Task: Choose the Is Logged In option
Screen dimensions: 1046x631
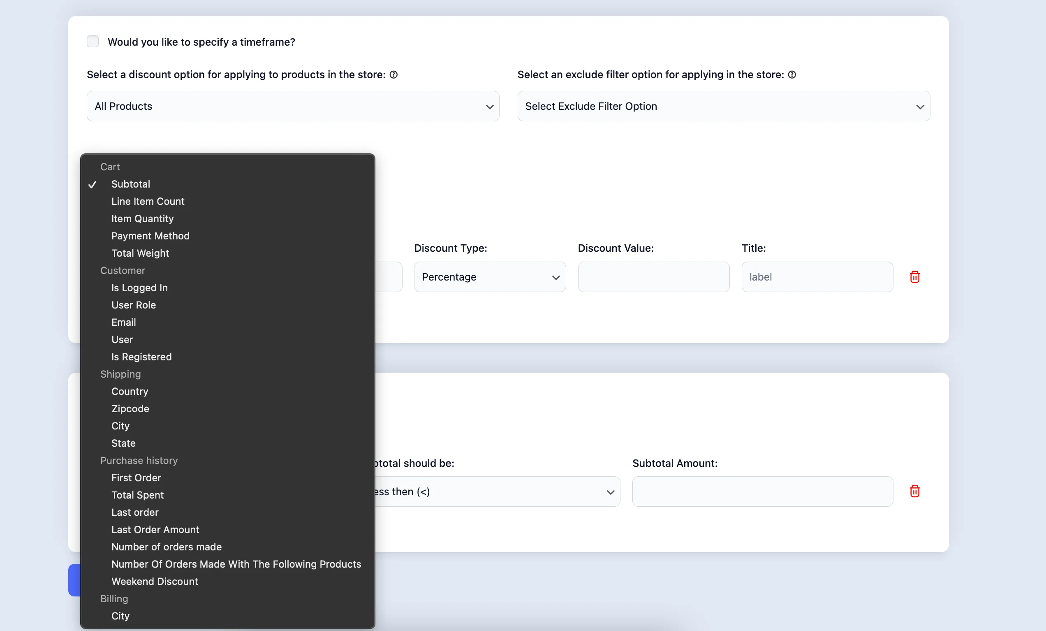Action: pos(139,288)
